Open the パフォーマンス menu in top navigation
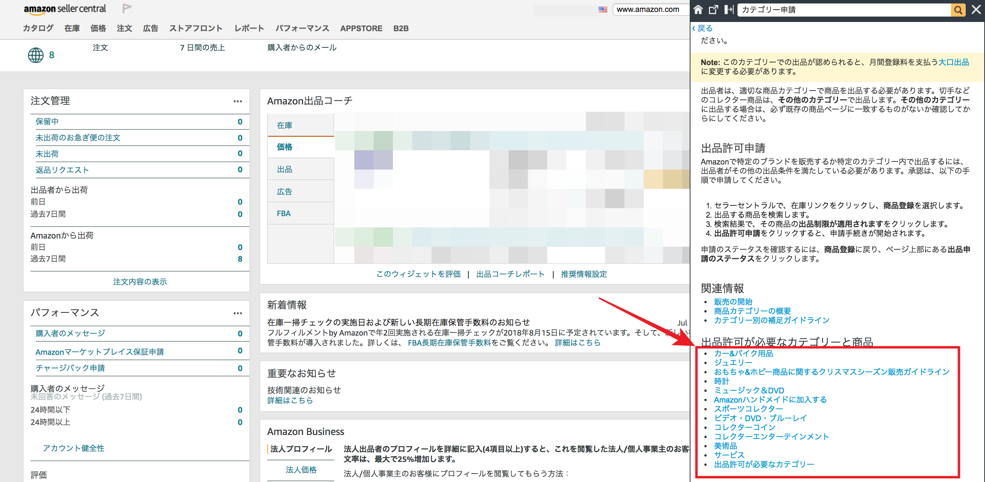This screenshot has height=482, width=985. pos(302,28)
